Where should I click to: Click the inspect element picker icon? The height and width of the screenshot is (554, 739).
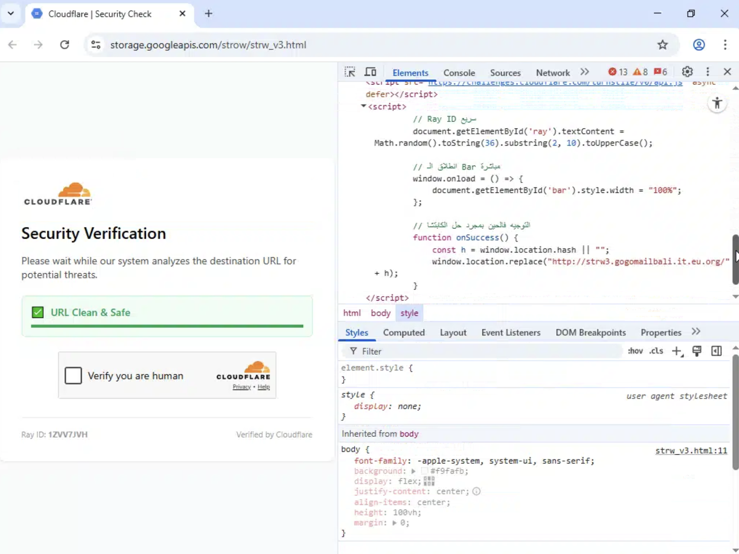point(350,72)
